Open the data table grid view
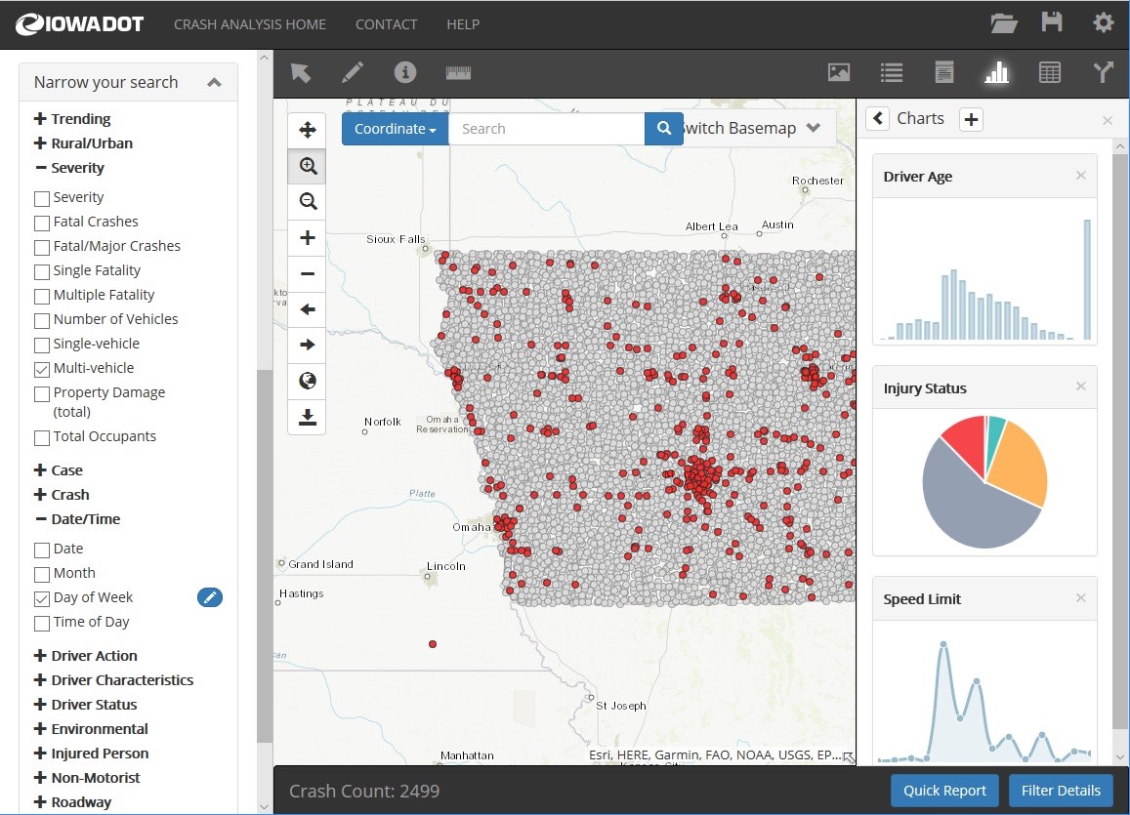The image size is (1130, 815). click(x=1050, y=72)
